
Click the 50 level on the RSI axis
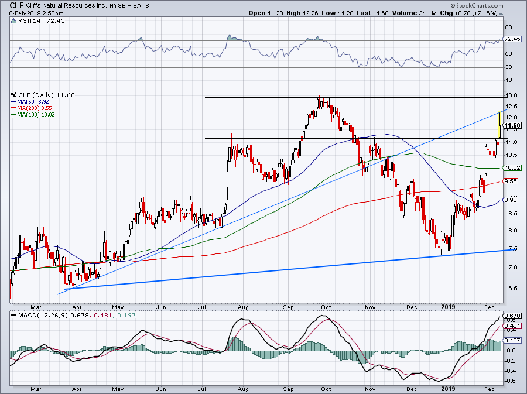(508, 54)
